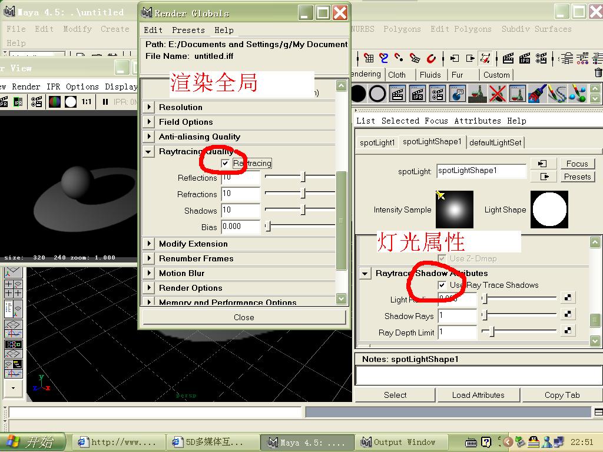
Task: Collapse the Raytracing Quality section
Action: pos(148,152)
